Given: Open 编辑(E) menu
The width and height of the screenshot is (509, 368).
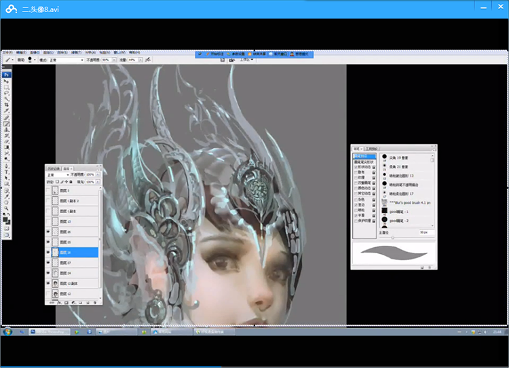Looking at the screenshot, I should coord(22,52).
